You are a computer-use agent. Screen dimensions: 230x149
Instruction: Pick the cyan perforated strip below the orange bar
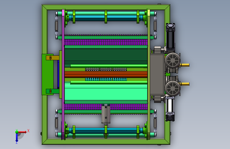[106, 79]
